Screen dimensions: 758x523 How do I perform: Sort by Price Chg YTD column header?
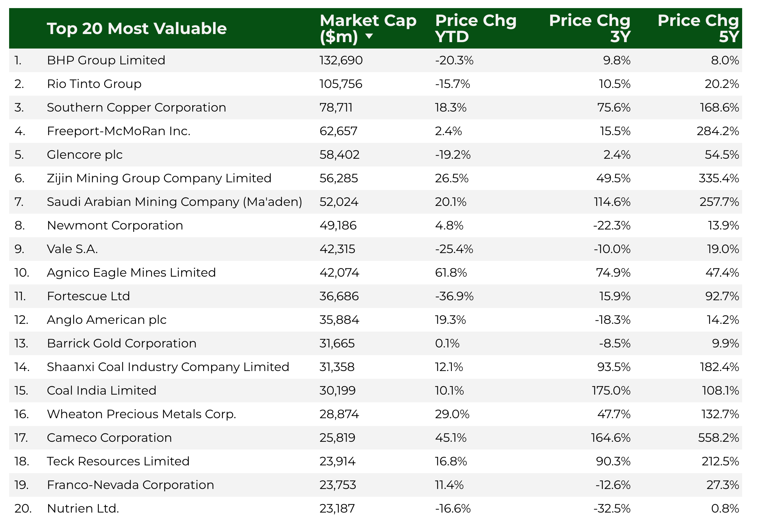click(475, 28)
